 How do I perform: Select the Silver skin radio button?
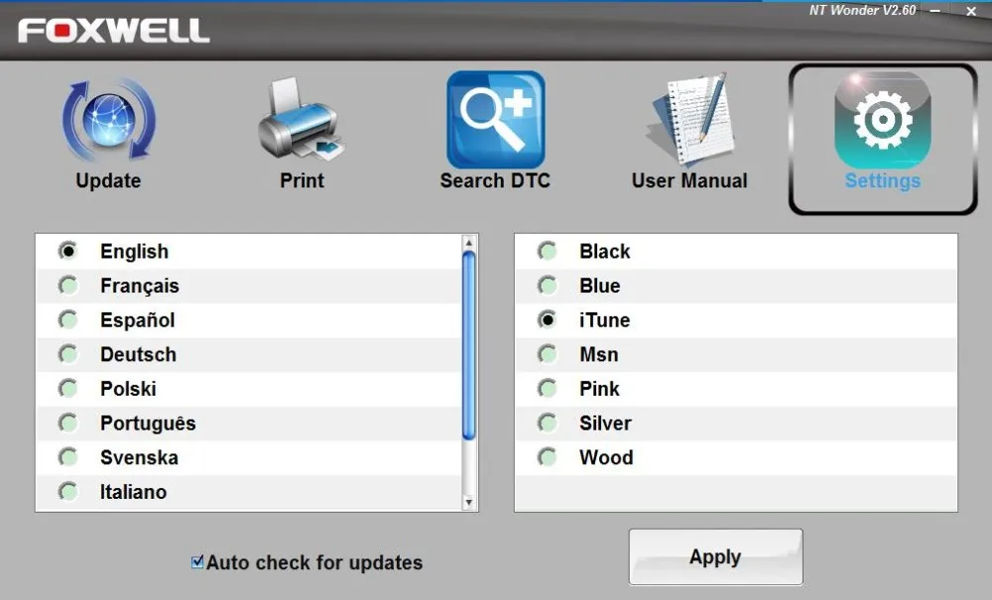click(548, 422)
